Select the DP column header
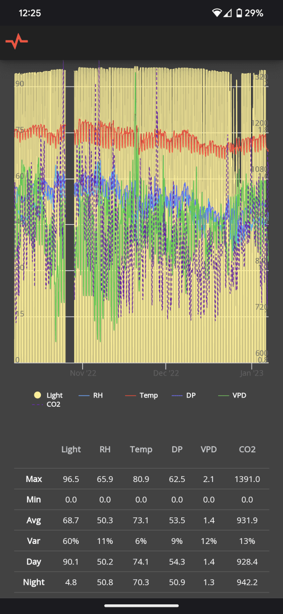 [177, 449]
